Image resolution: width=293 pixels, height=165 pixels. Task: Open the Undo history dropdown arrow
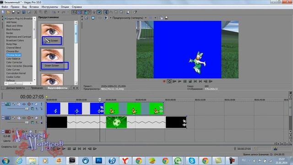point(58,12)
